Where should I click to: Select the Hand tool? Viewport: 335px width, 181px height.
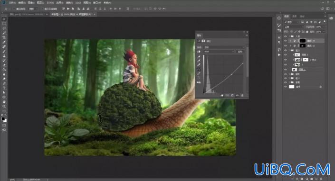point(4,102)
